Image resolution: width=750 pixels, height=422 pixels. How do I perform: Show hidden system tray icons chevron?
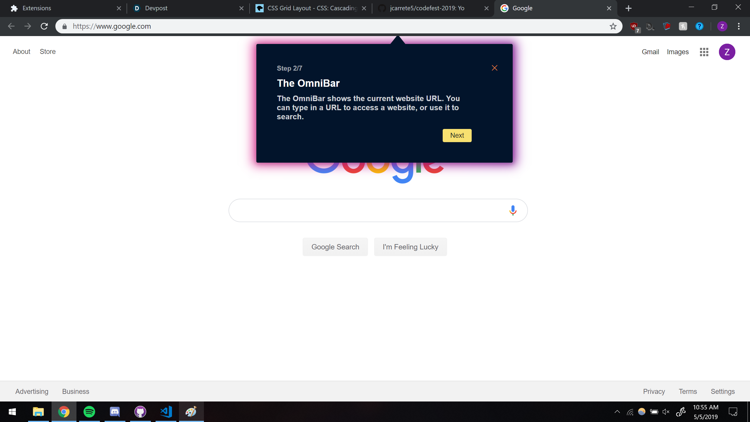click(617, 412)
